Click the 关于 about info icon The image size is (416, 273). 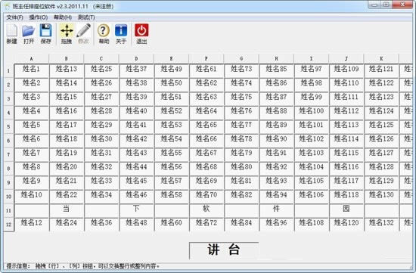[x=121, y=34]
